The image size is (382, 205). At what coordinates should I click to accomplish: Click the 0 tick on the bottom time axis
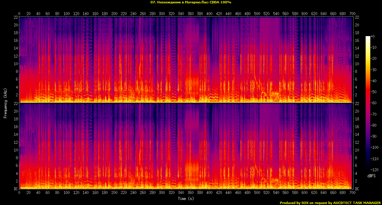click(x=19, y=193)
